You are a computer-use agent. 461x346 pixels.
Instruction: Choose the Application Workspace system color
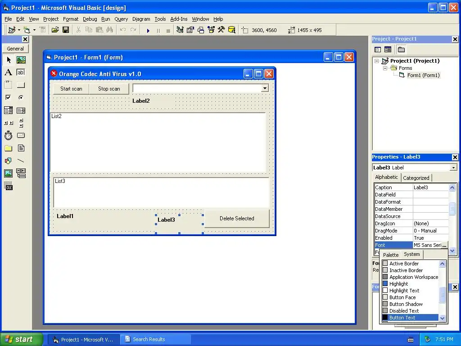(410, 277)
